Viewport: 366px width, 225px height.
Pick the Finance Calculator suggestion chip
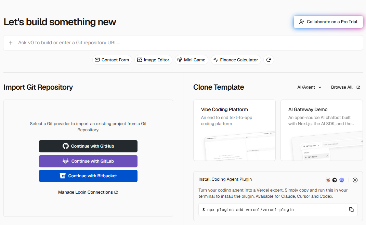236,60
